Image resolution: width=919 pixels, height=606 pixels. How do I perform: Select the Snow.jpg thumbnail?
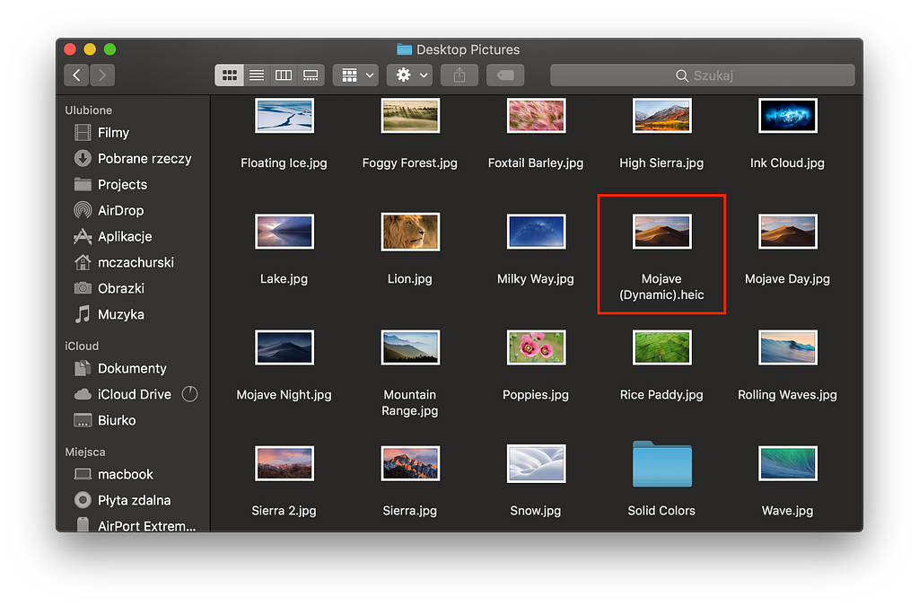tap(537, 463)
